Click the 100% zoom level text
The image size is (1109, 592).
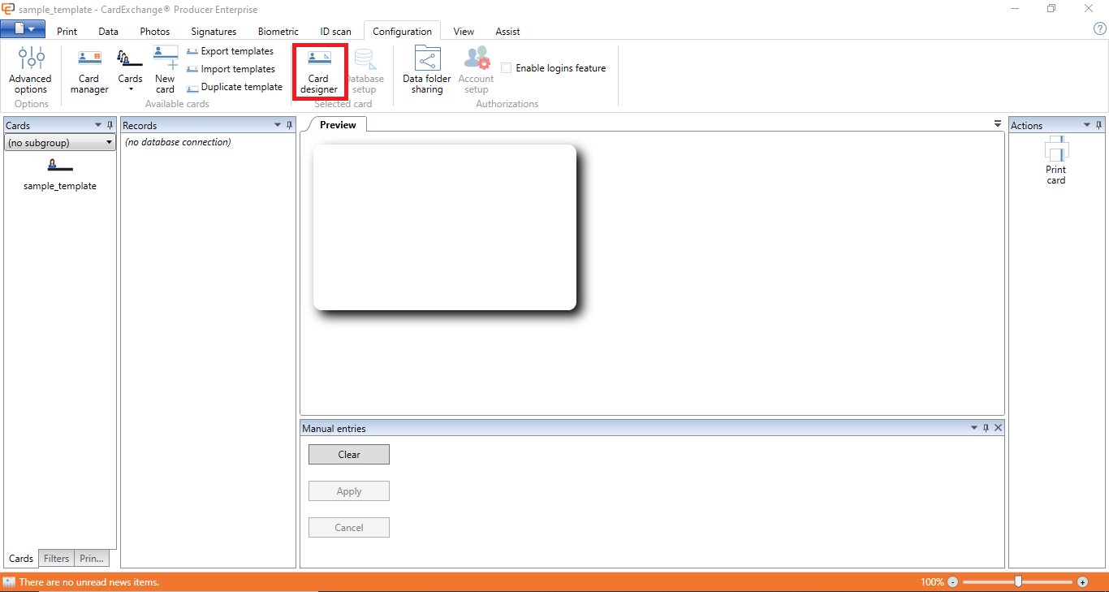pos(933,582)
